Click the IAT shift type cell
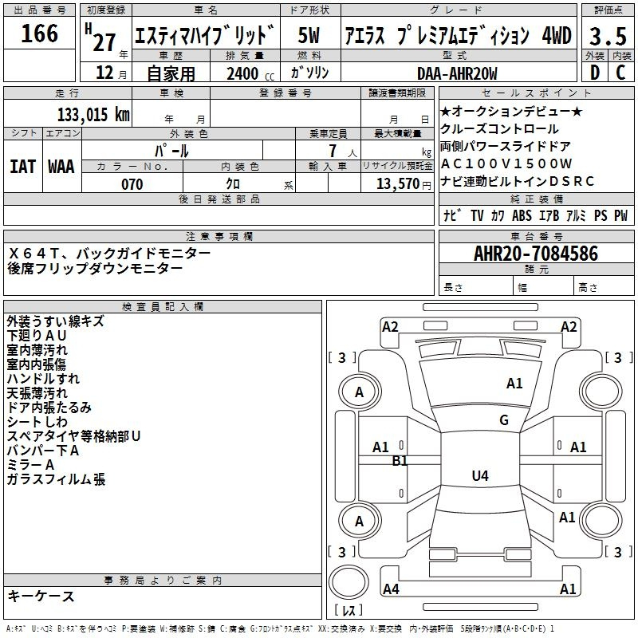638x638 pixels. [22, 166]
